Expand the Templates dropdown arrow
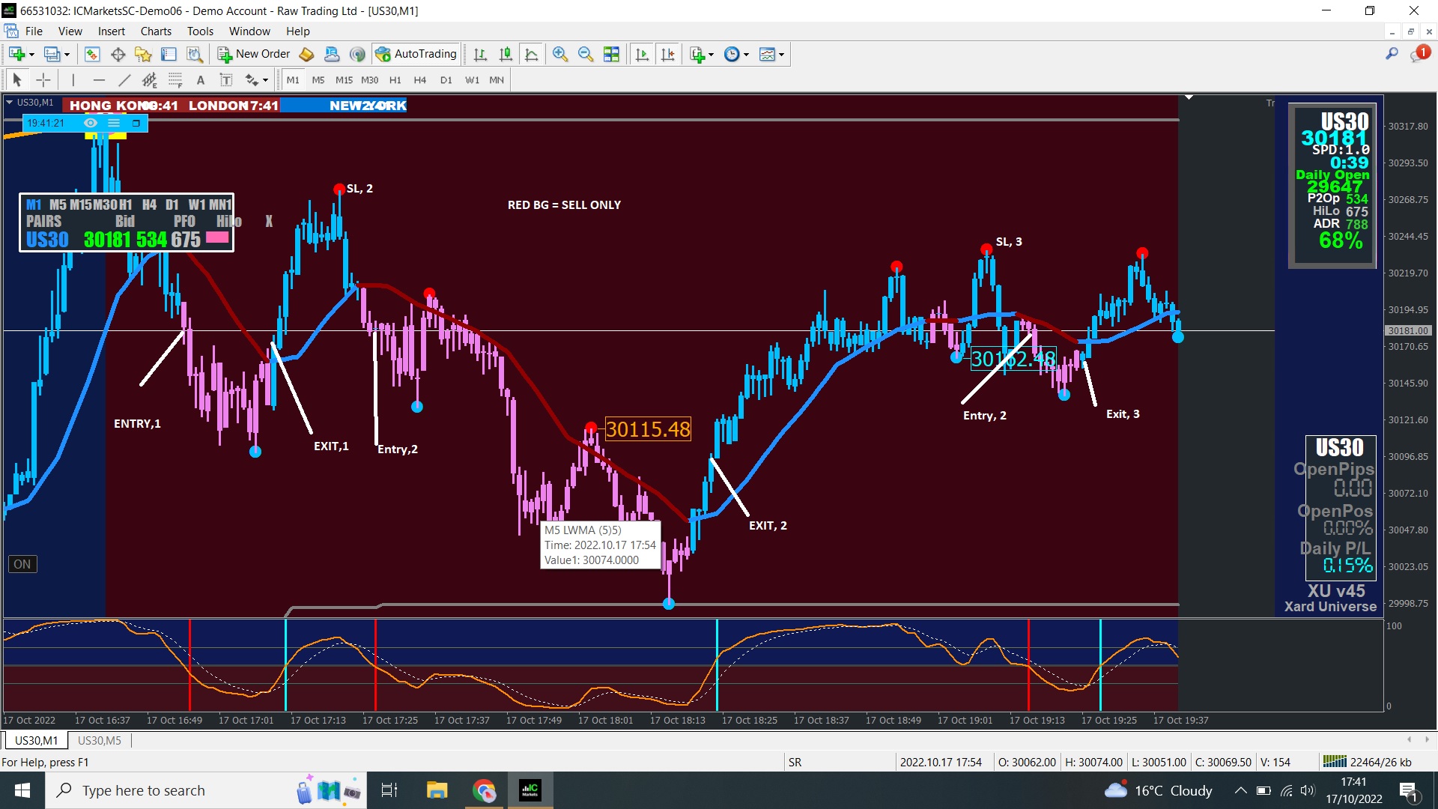The height and width of the screenshot is (809, 1438). click(x=782, y=55)
